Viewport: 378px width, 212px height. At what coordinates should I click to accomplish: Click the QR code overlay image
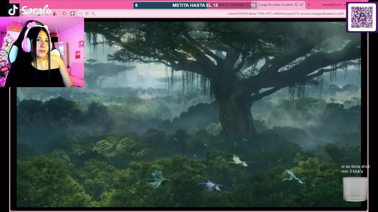(x=362, y=17)
